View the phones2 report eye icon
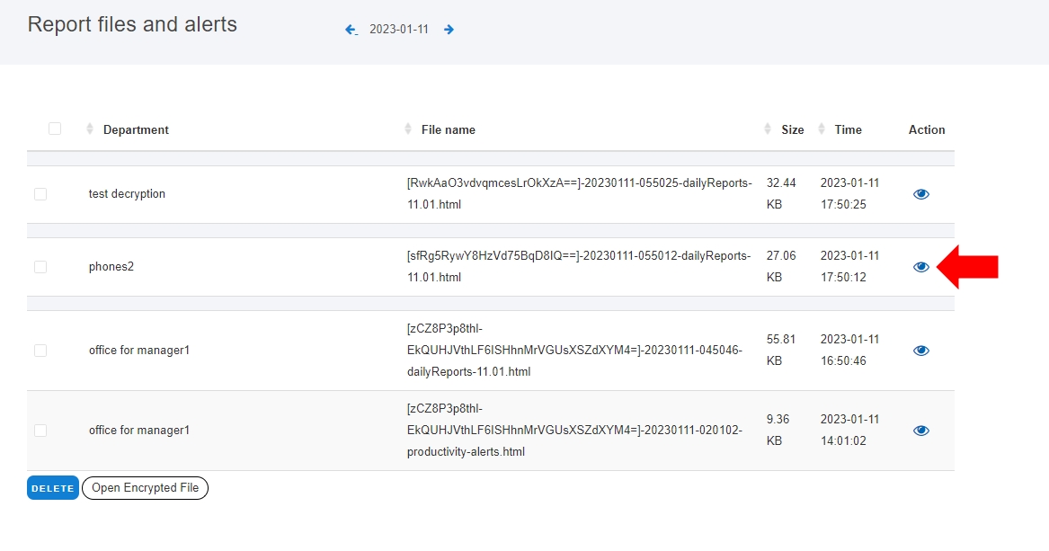 921,267
